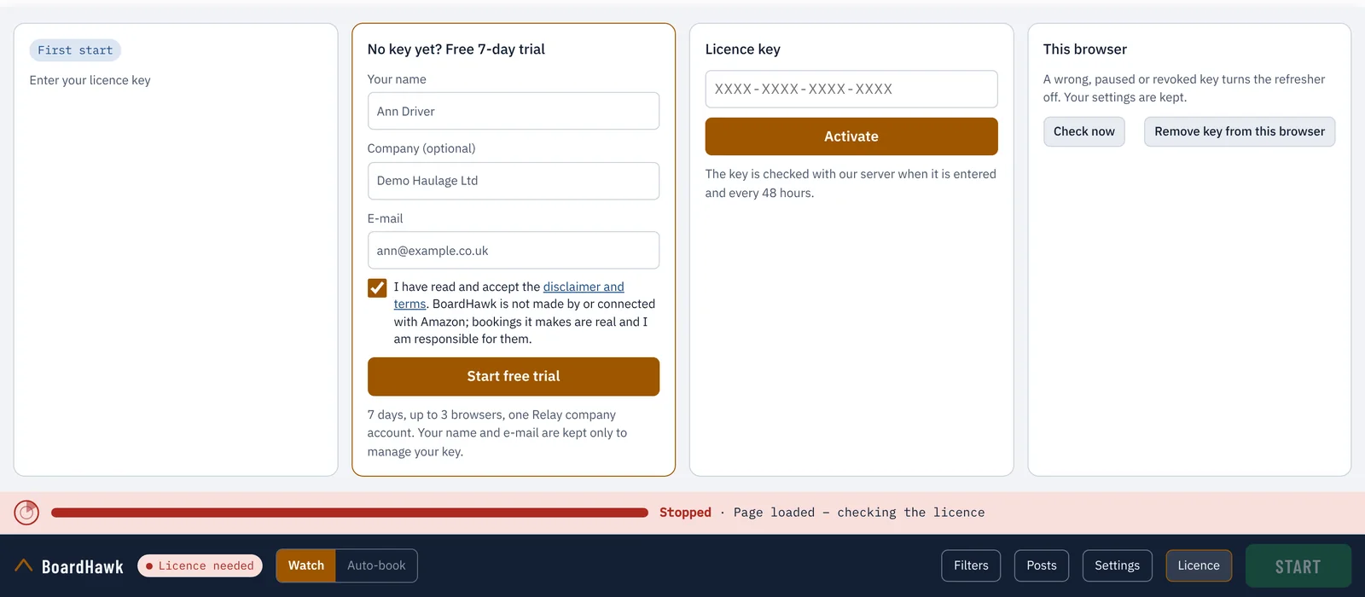Image resolution: width=1365 pixels, height=597 pixels.
Task: Click the BoardHawk logo icon
Action: pos(24,565)
